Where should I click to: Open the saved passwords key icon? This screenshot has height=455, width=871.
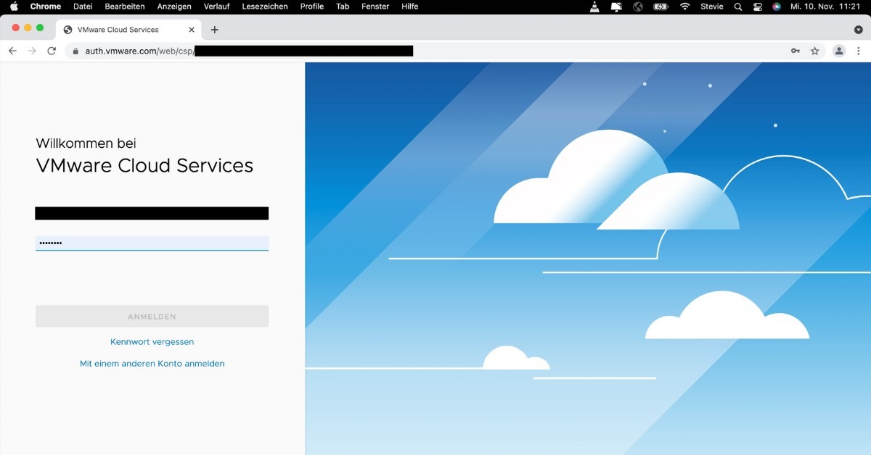tap(796, 51)
